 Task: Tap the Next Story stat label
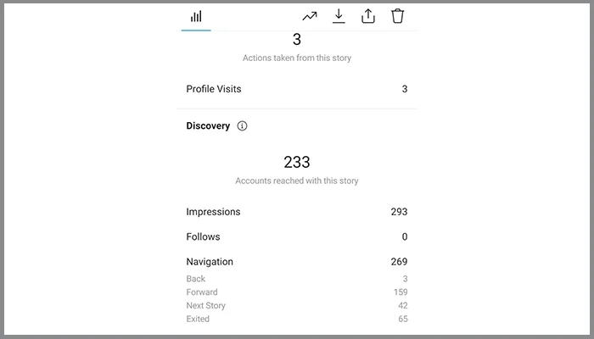pyautogui.click(x=206, y=306)
